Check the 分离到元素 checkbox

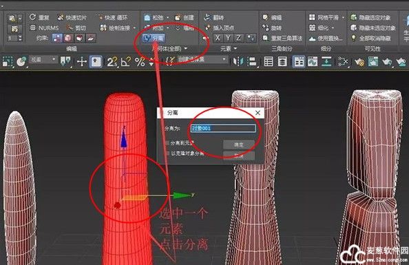tap(167, 143)
